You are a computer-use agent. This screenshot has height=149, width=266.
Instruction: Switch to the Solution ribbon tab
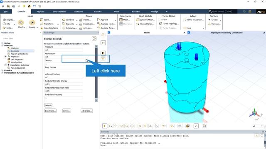tap(79, 12)
